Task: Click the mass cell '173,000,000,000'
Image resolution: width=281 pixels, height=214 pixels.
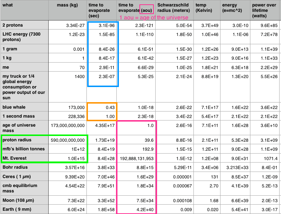Action: (x=67, y=128)
